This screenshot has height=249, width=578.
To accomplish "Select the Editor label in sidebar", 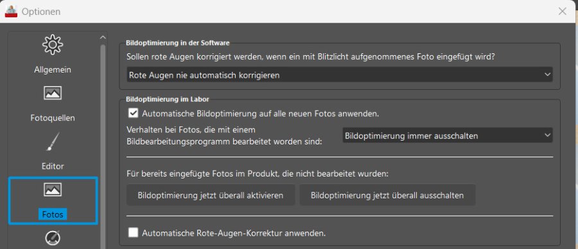I will click(53, 166).
